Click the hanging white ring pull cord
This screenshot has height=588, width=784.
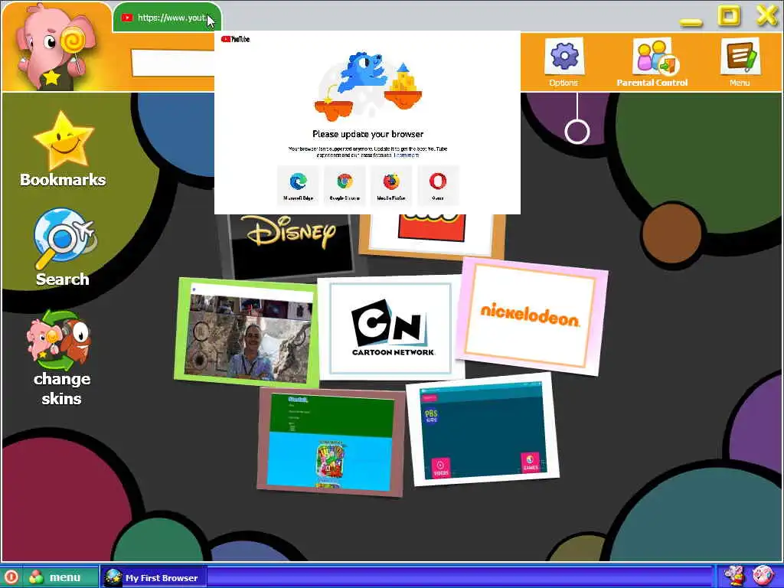point(577,131)
